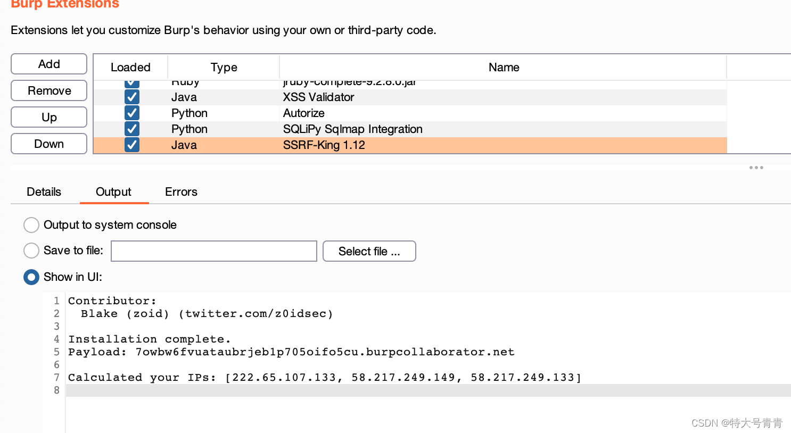Select the SQLiPy Sqlmap Integration row

point(410,129)
